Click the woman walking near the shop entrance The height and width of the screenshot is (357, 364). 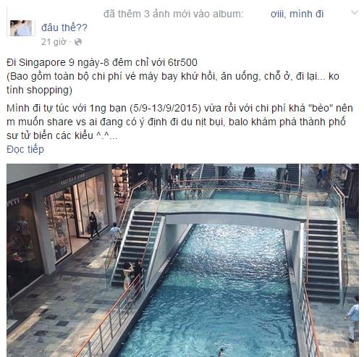(x=93, y=226)
